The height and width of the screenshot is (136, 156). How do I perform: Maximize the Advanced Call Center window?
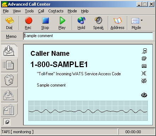click(x=145, y=4)
